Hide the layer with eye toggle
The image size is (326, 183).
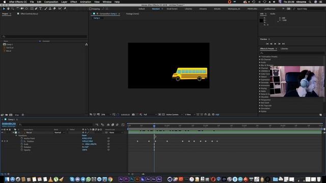2,133
